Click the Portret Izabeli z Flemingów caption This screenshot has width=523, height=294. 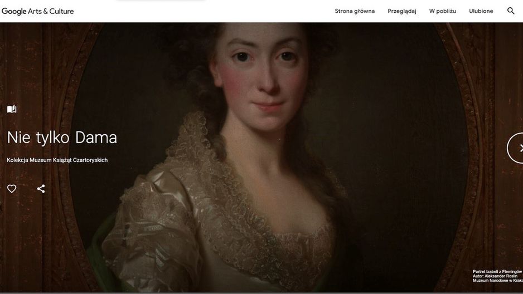pos(498,272)
